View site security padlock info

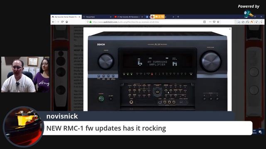point(91,22)
